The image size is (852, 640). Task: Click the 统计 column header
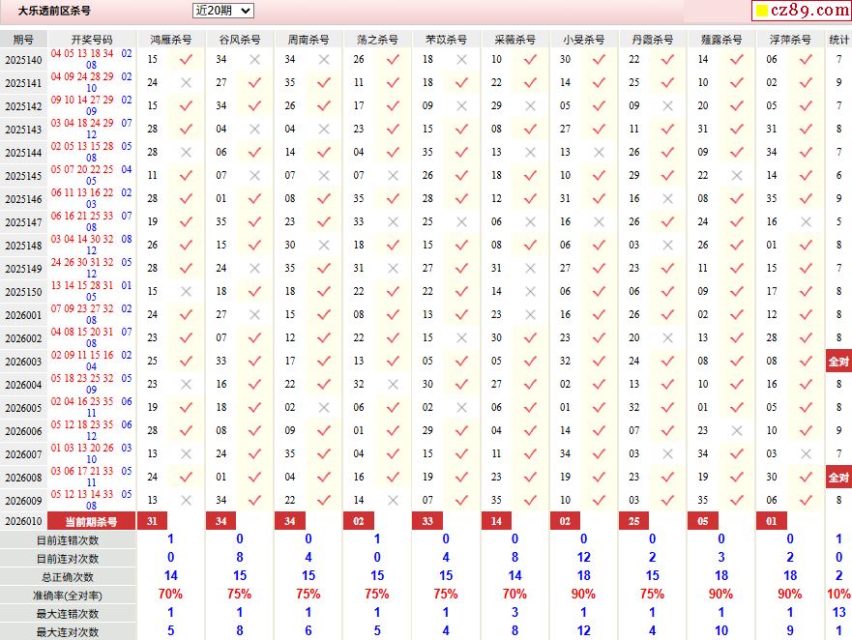838,40
